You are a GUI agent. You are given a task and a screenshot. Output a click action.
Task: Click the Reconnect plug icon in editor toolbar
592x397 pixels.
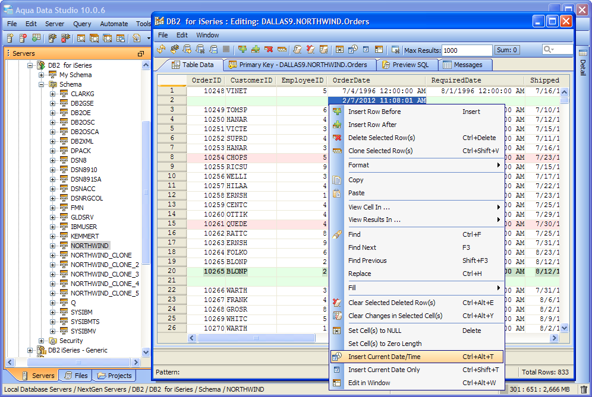(x=174, y=49)
